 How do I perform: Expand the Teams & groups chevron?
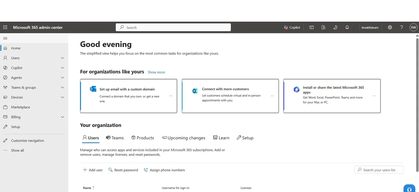click(63, 87)
